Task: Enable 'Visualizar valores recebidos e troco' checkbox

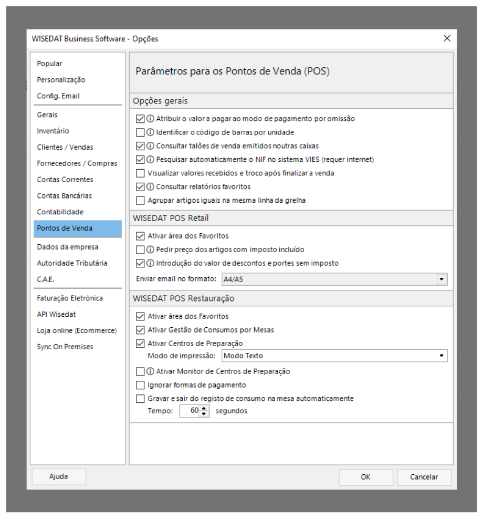Action: pyautogui.click(x=140, y=173)
